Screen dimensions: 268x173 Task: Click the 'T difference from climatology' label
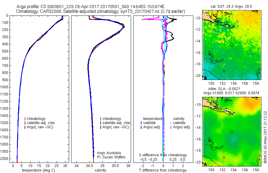coord(163,170)
